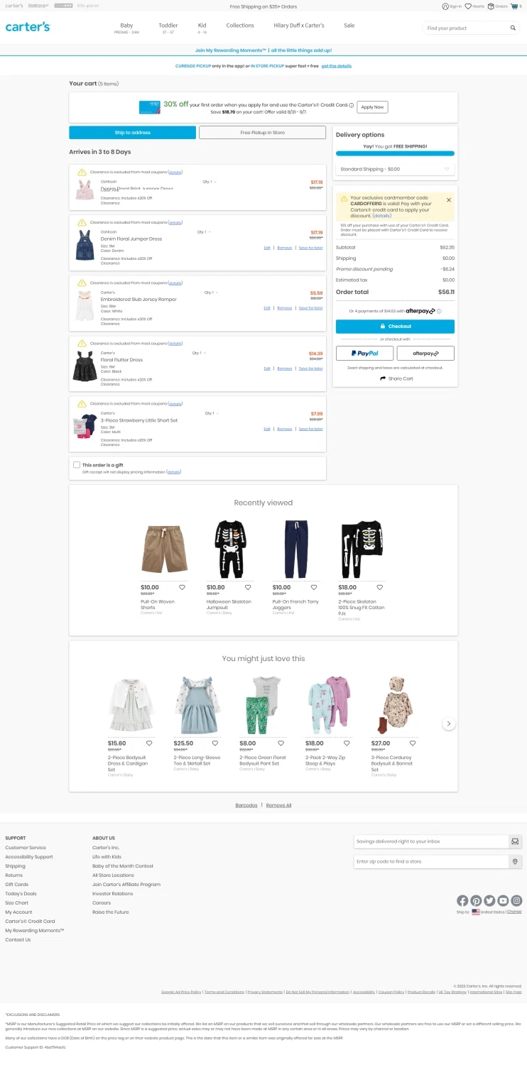Click the Orders box icon

(x=491, y=6)
